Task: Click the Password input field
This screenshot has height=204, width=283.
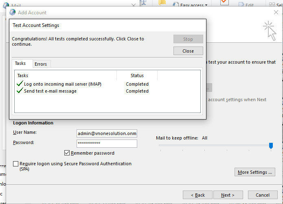Action: (107, 144)
